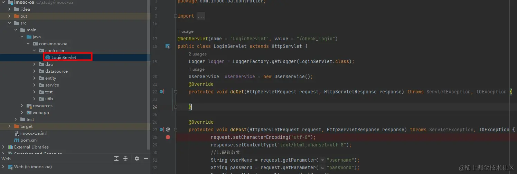Viewport: 517px width, 174px height.
Task: Click the override gutter icon on line 22
Action: click(x=162, y=92)
